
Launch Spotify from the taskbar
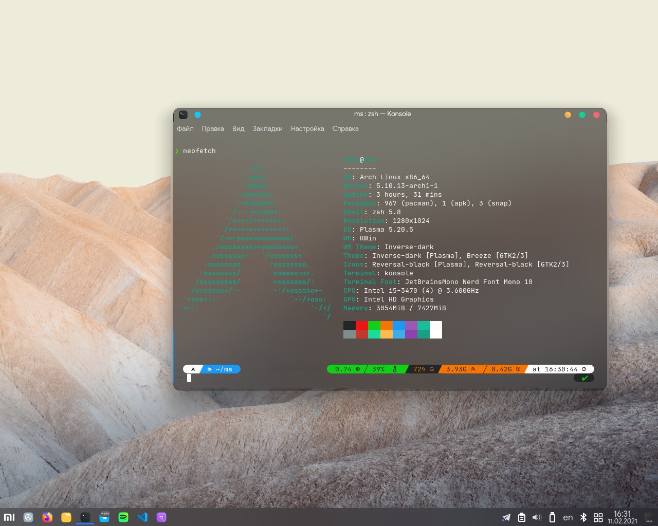(123, 517)
